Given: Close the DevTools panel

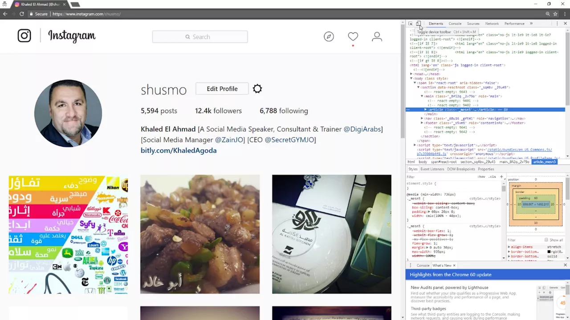Looking at the screenshot, I should 565,24.
